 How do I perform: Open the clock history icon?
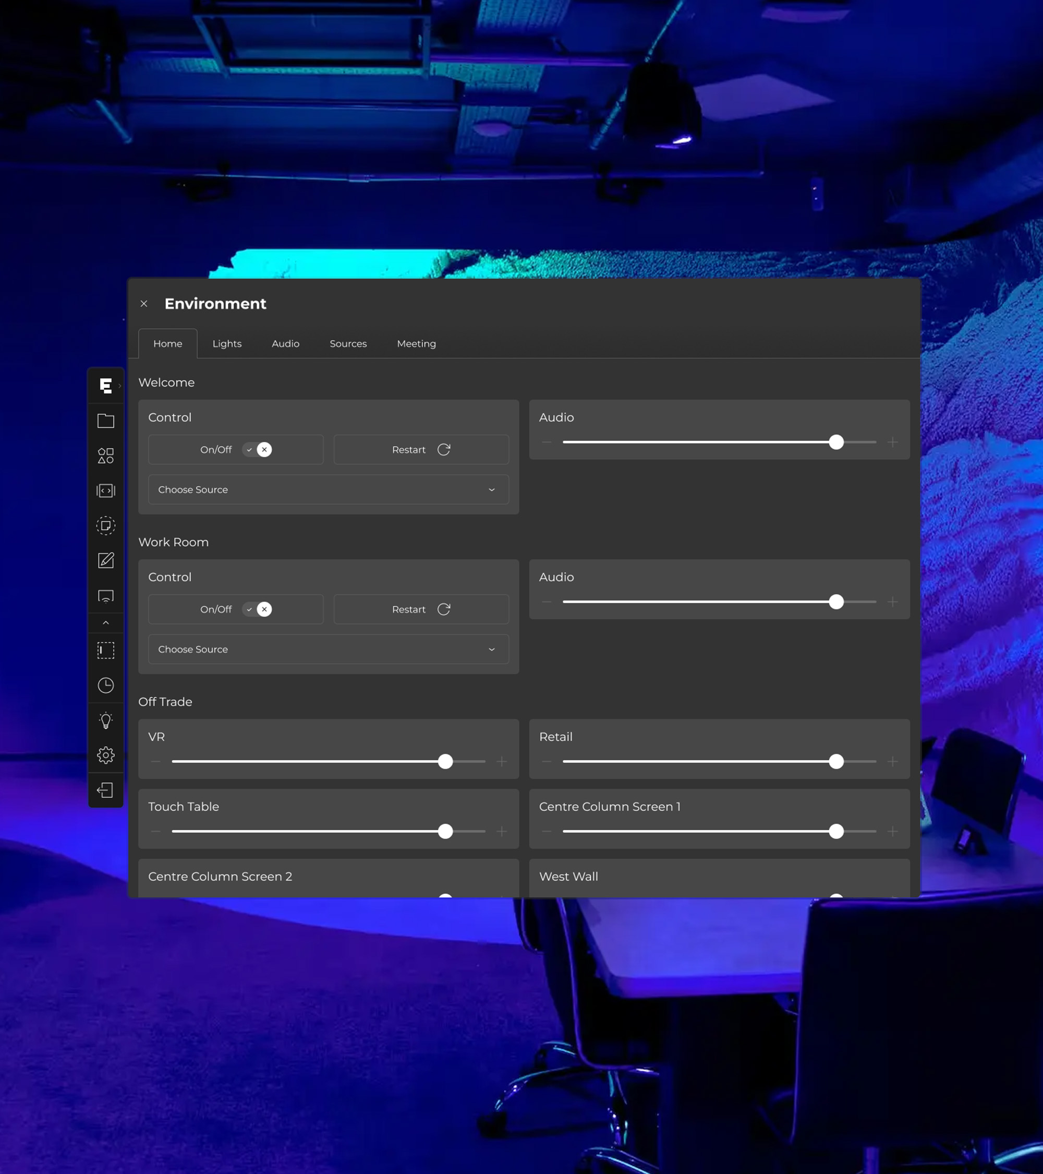(x=106, y=685)
